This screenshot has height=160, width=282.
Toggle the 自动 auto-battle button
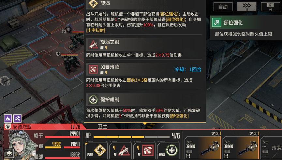pos(223,7)
